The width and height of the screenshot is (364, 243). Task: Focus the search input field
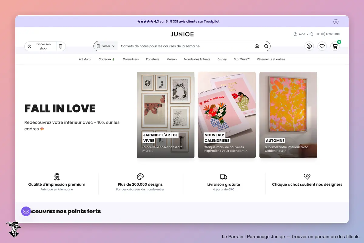coord(185,46)
